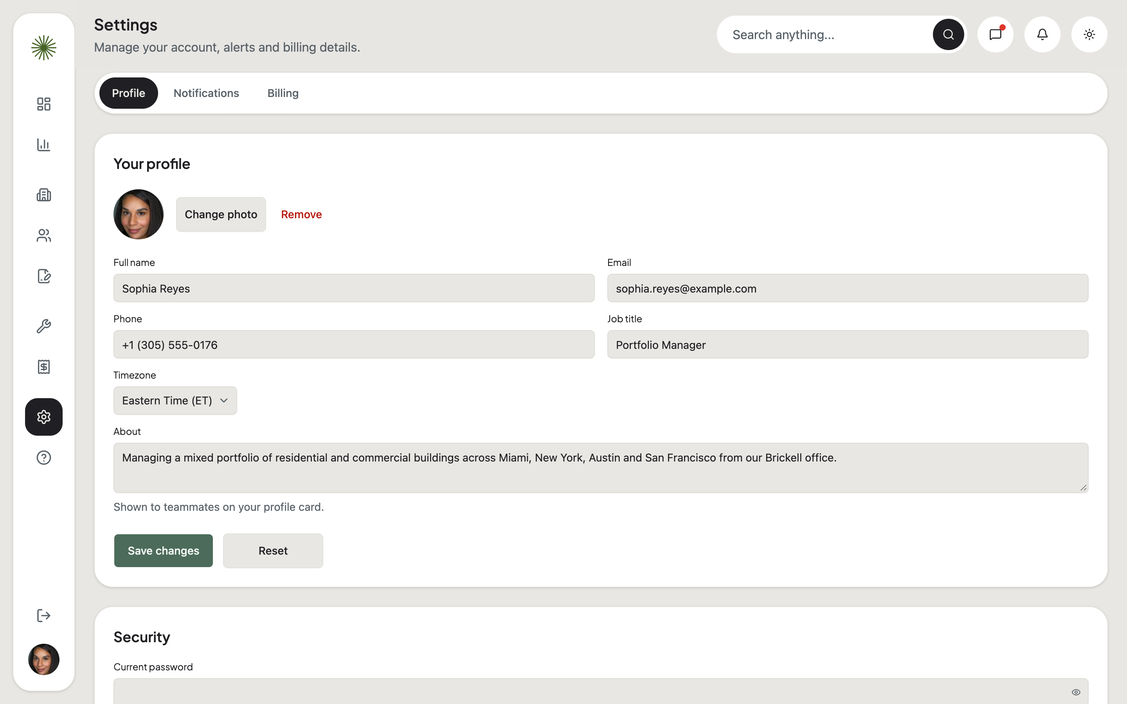1127x704 pixels.
Task: Open the people/tenants icon in sidebar
Action: (44, 235)
